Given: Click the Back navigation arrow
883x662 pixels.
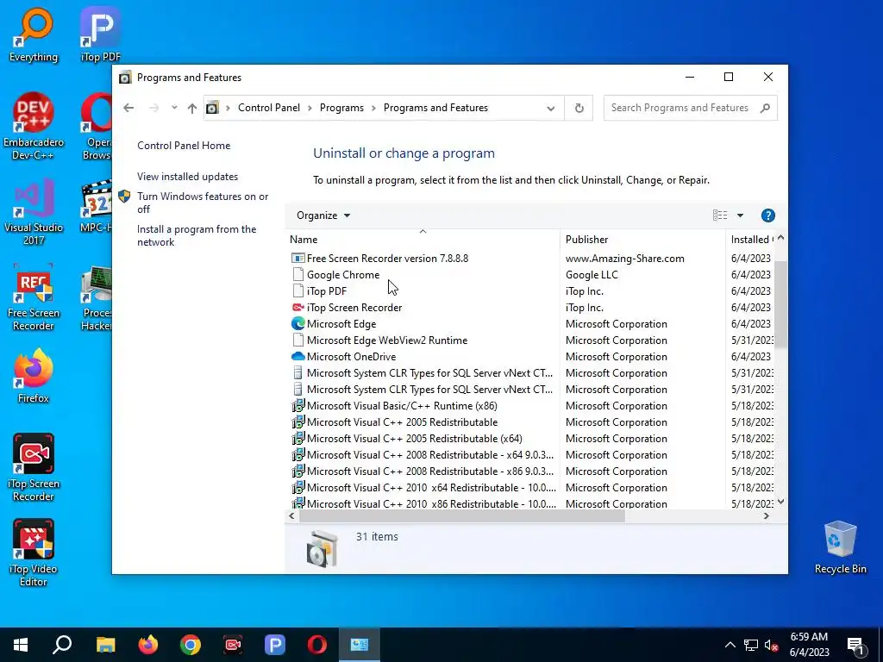Looking at the screenshot, I should tap(128, 108).
